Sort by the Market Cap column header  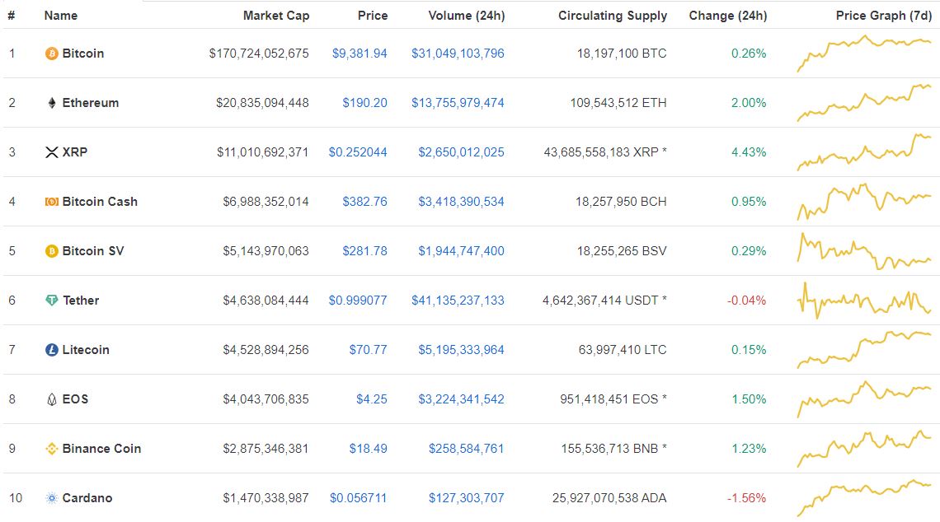(275, 16)
